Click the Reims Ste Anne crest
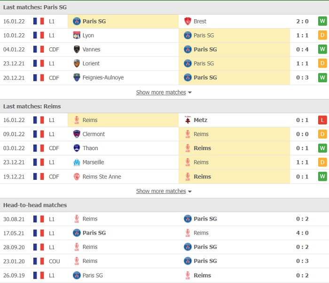329x283 pixels. [77, 176]
